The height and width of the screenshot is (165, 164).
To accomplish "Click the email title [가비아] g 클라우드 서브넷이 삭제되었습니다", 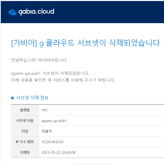I will [86, 43].
